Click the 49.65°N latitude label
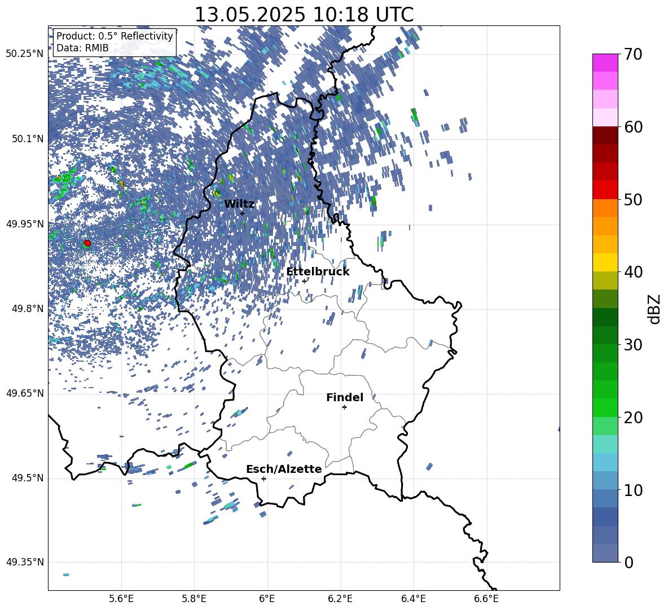668x610 pixels. click(x=25, y=393)
